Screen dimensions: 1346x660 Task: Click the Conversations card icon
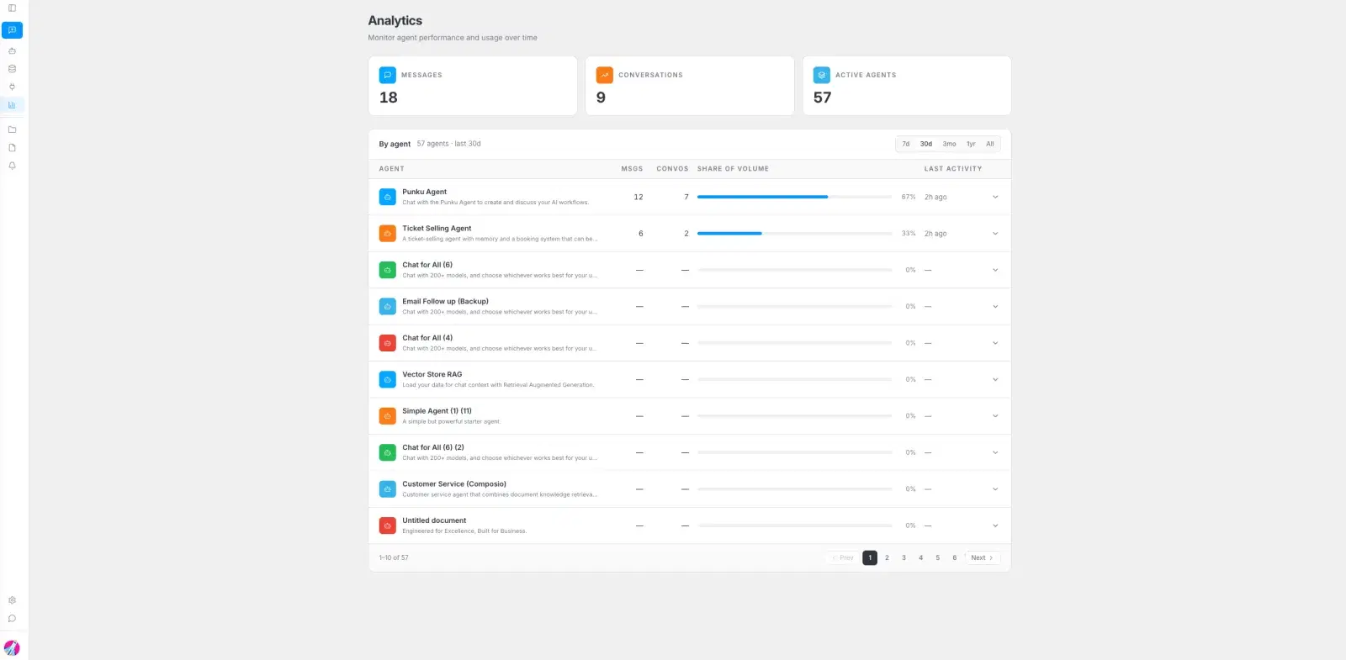(x=605, y=75)
